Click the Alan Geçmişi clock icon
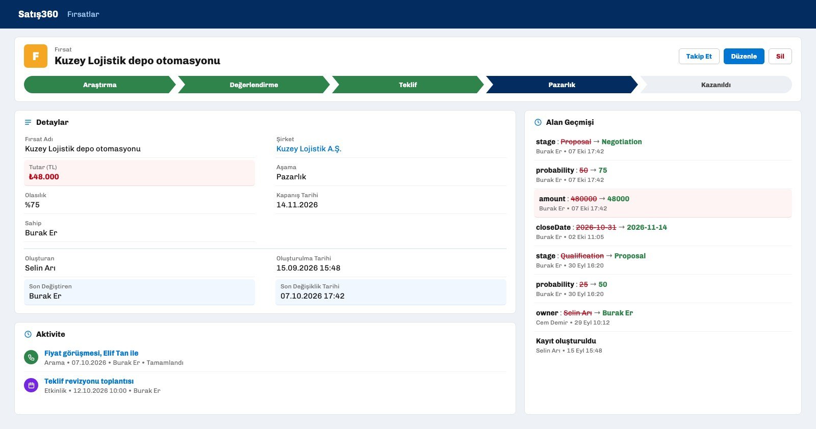The image size is (816, 429). coord(538,122)
